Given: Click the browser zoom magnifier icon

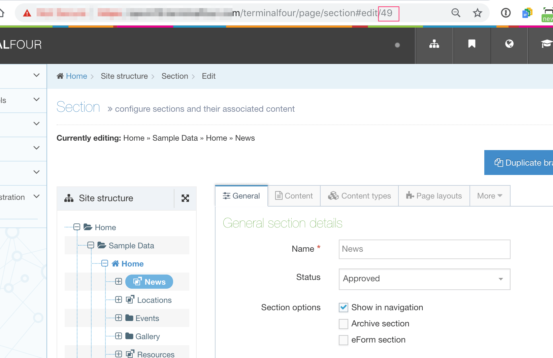Looking at the screenshot, I should (456, 13).
